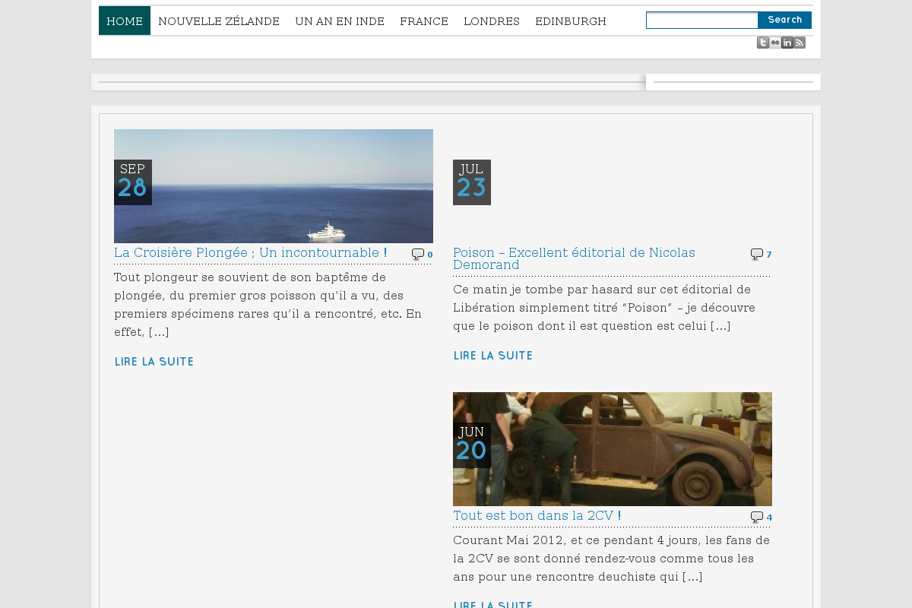
Task: Click the JUL 23 date badge
Action: tap(472, 182)
